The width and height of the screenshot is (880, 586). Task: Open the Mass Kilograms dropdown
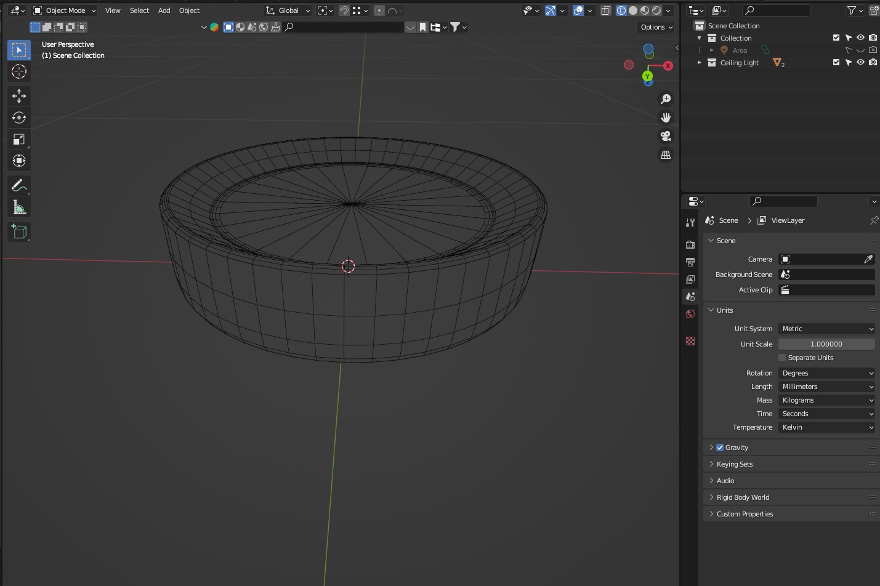coord(826,400)
